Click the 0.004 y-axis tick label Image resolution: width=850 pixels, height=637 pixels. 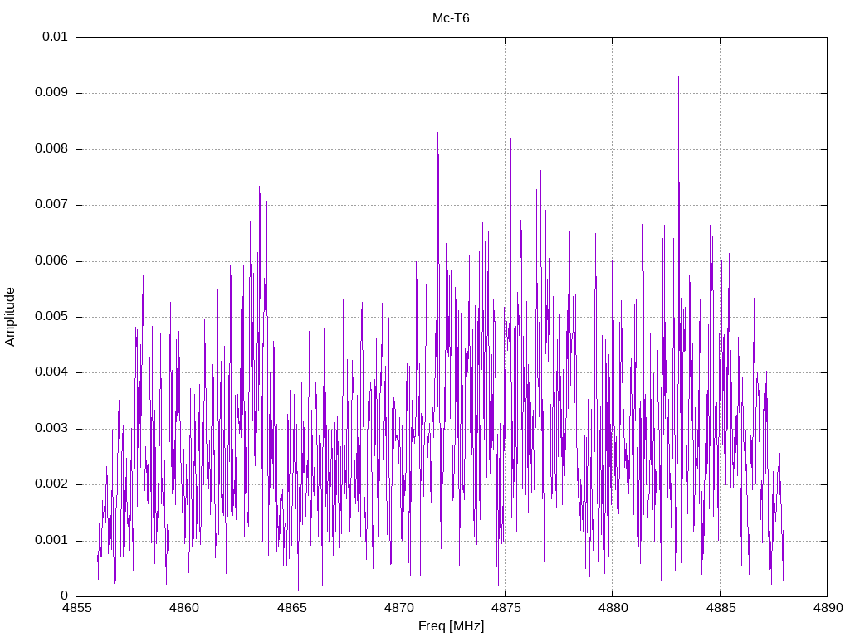pos(51,372)
